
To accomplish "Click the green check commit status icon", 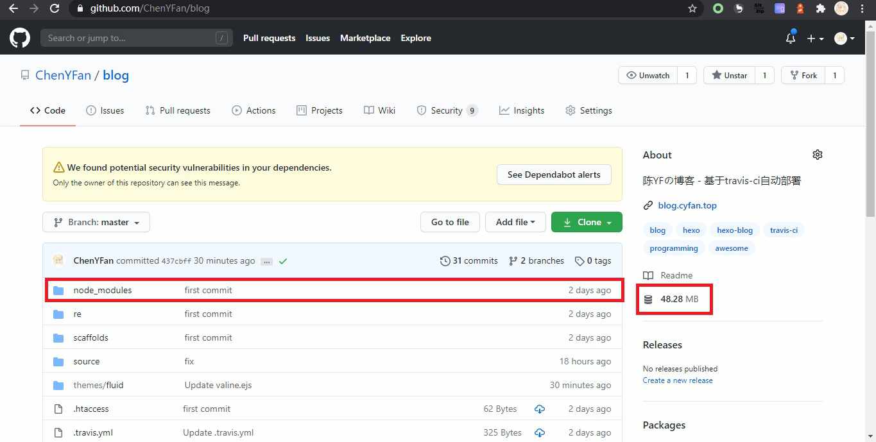I will (283, 261).
